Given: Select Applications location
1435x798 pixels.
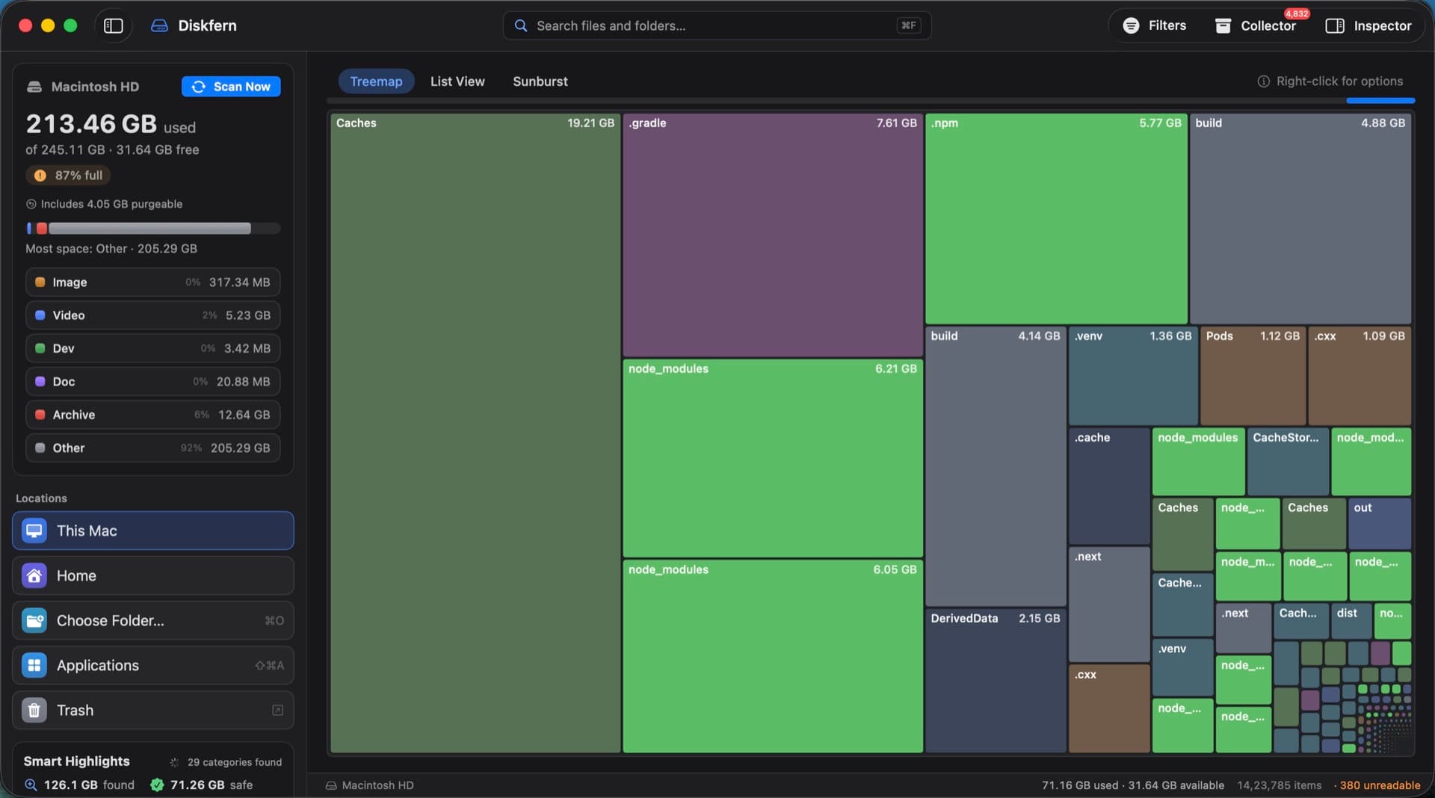Looking at the screenshot, I should point(153,665).
